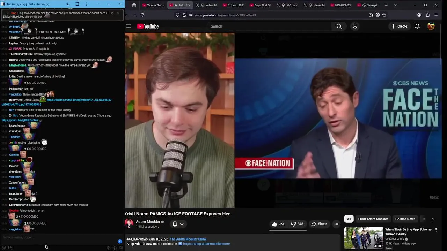
Task: Click the browser address bar URL
Action: 225,15
